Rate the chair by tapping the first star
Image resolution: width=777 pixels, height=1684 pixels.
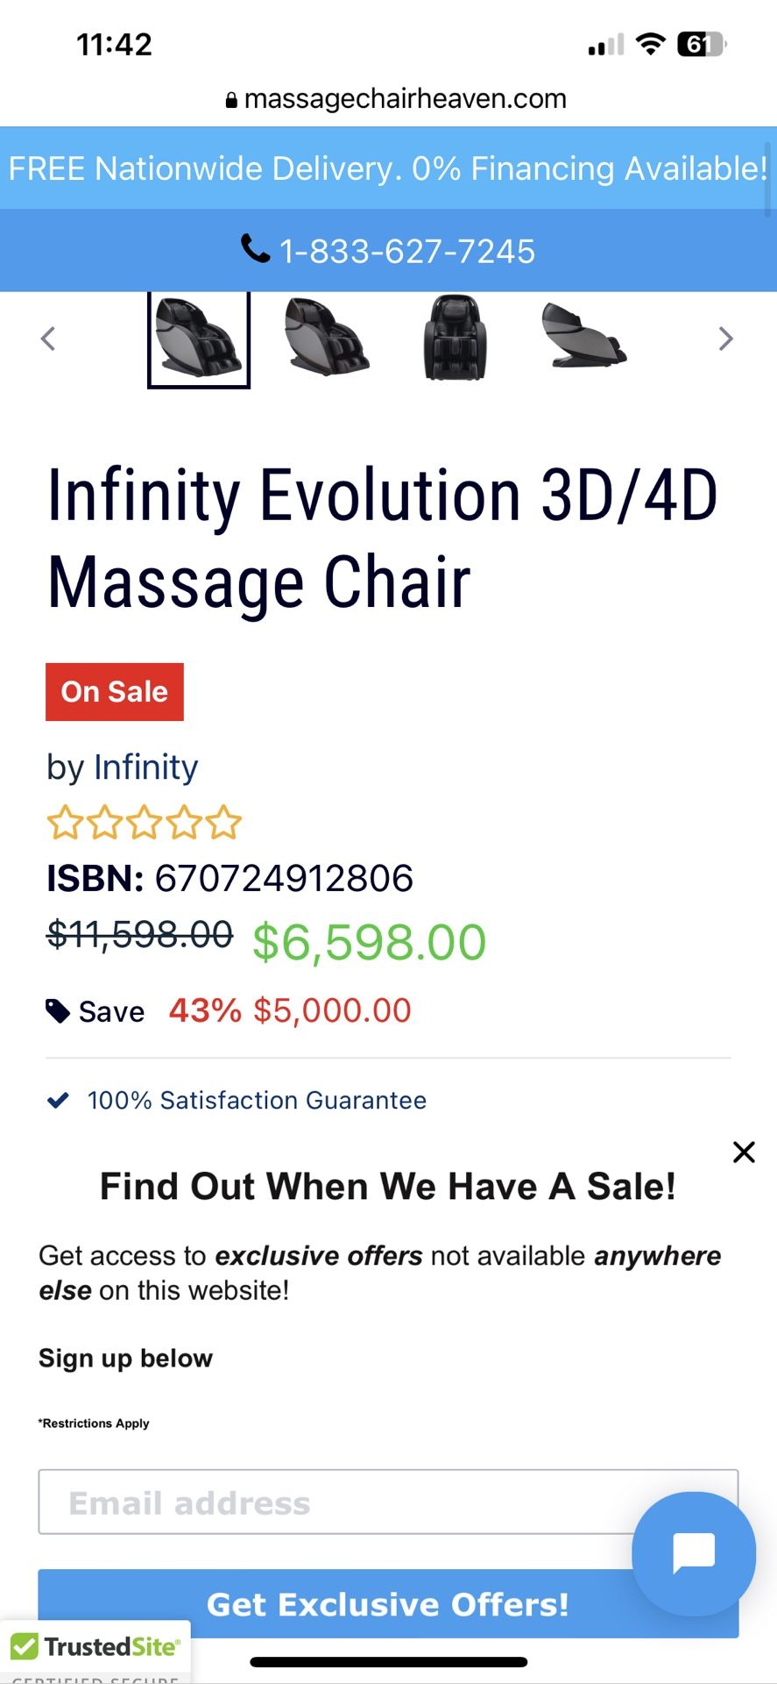click(x=64, y=822)
